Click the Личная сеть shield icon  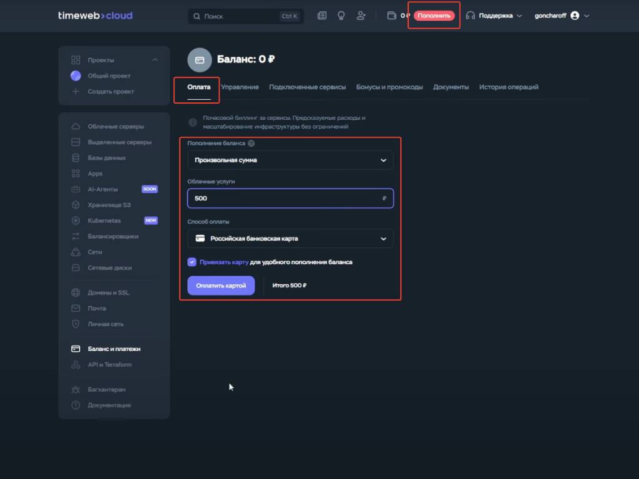tap(76, 324)
